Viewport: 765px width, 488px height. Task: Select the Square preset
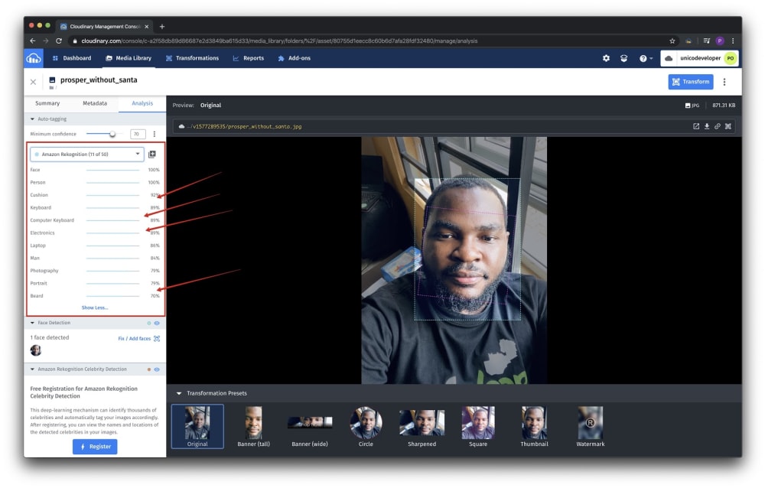click(x=477, y=426)
